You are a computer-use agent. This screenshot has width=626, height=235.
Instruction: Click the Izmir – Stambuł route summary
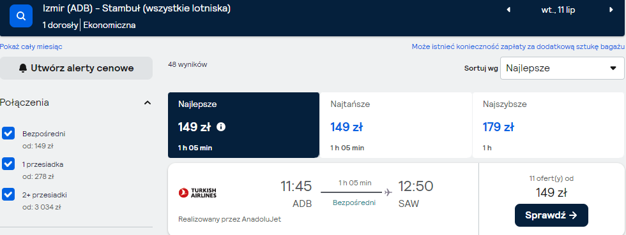point(137,9)
